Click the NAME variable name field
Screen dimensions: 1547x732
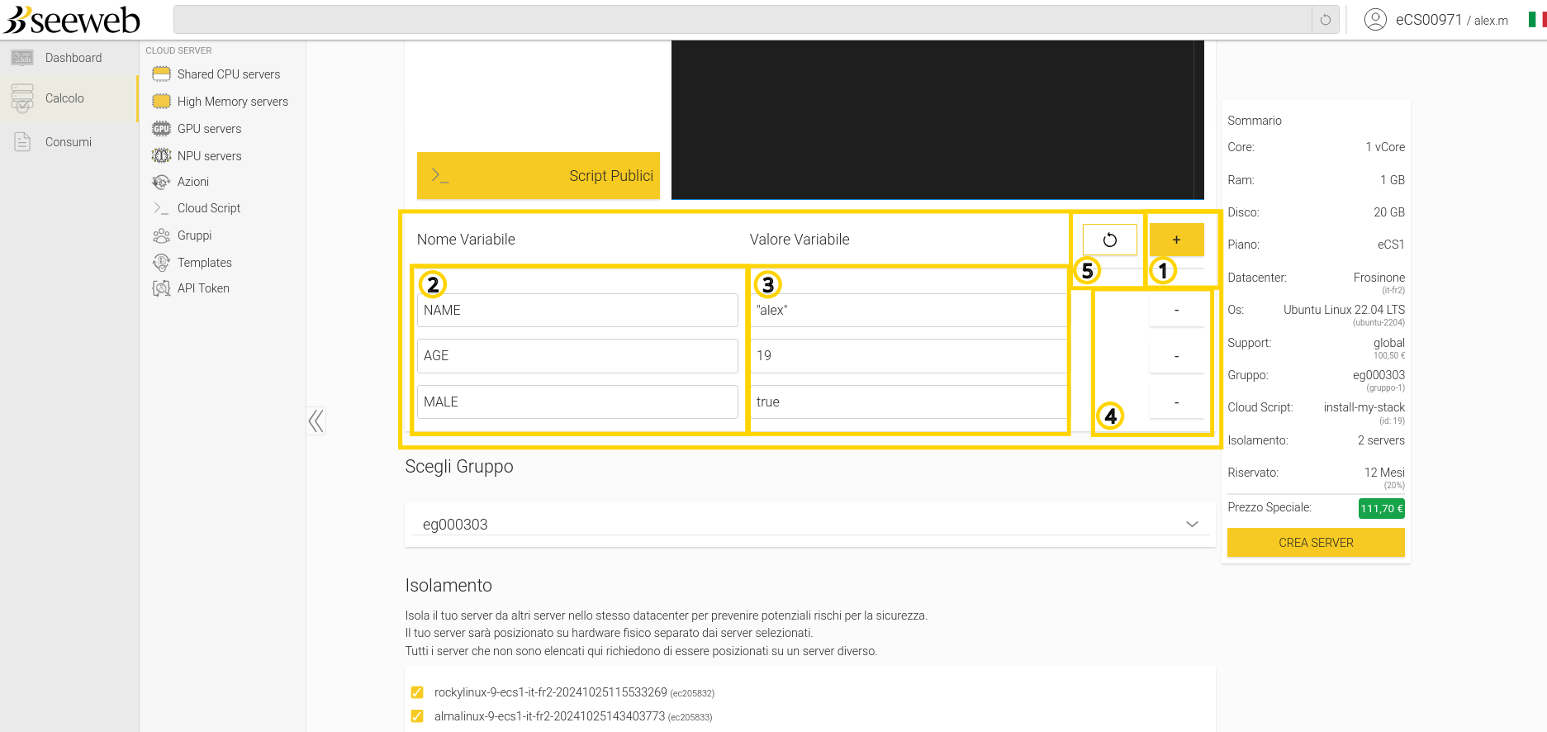[x=577, y=311]
